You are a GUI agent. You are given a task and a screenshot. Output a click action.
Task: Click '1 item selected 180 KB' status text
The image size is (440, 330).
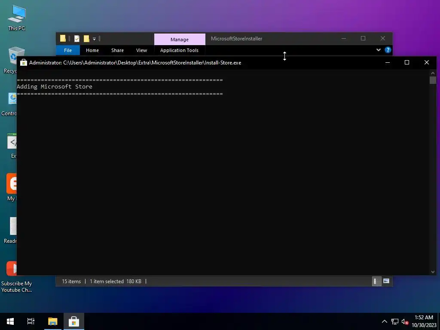[x=115, y=281]
